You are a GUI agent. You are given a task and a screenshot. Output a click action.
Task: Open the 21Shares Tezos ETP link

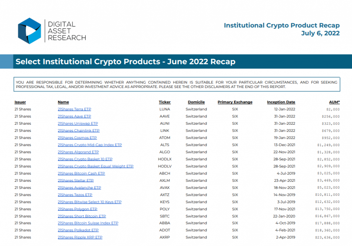pyautogui.click(x=75, y=195)
